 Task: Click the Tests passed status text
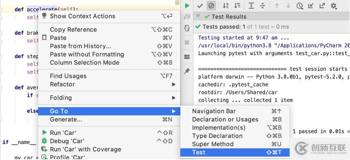[246, 27]
